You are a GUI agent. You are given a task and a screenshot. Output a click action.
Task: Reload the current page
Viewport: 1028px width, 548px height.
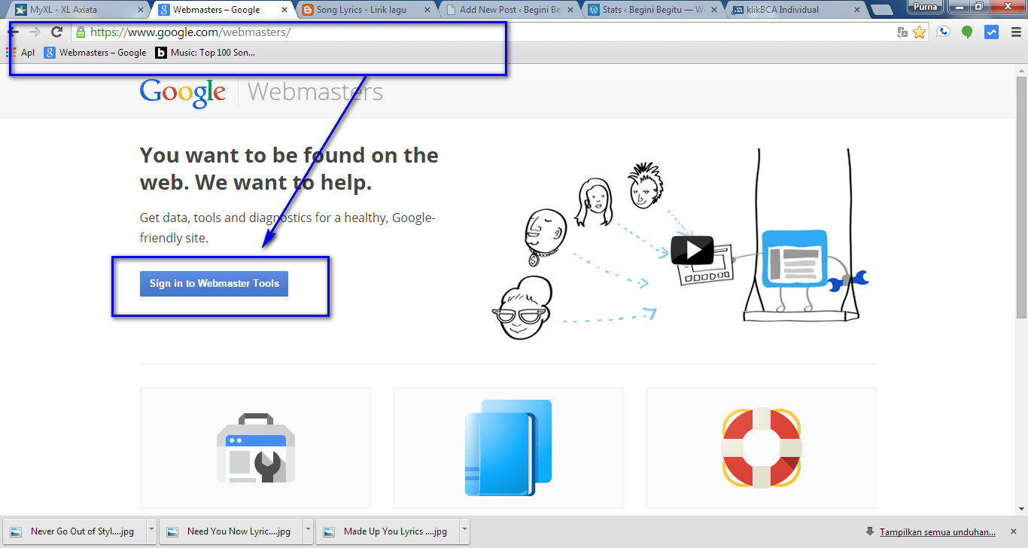click(x=56, y=32)
